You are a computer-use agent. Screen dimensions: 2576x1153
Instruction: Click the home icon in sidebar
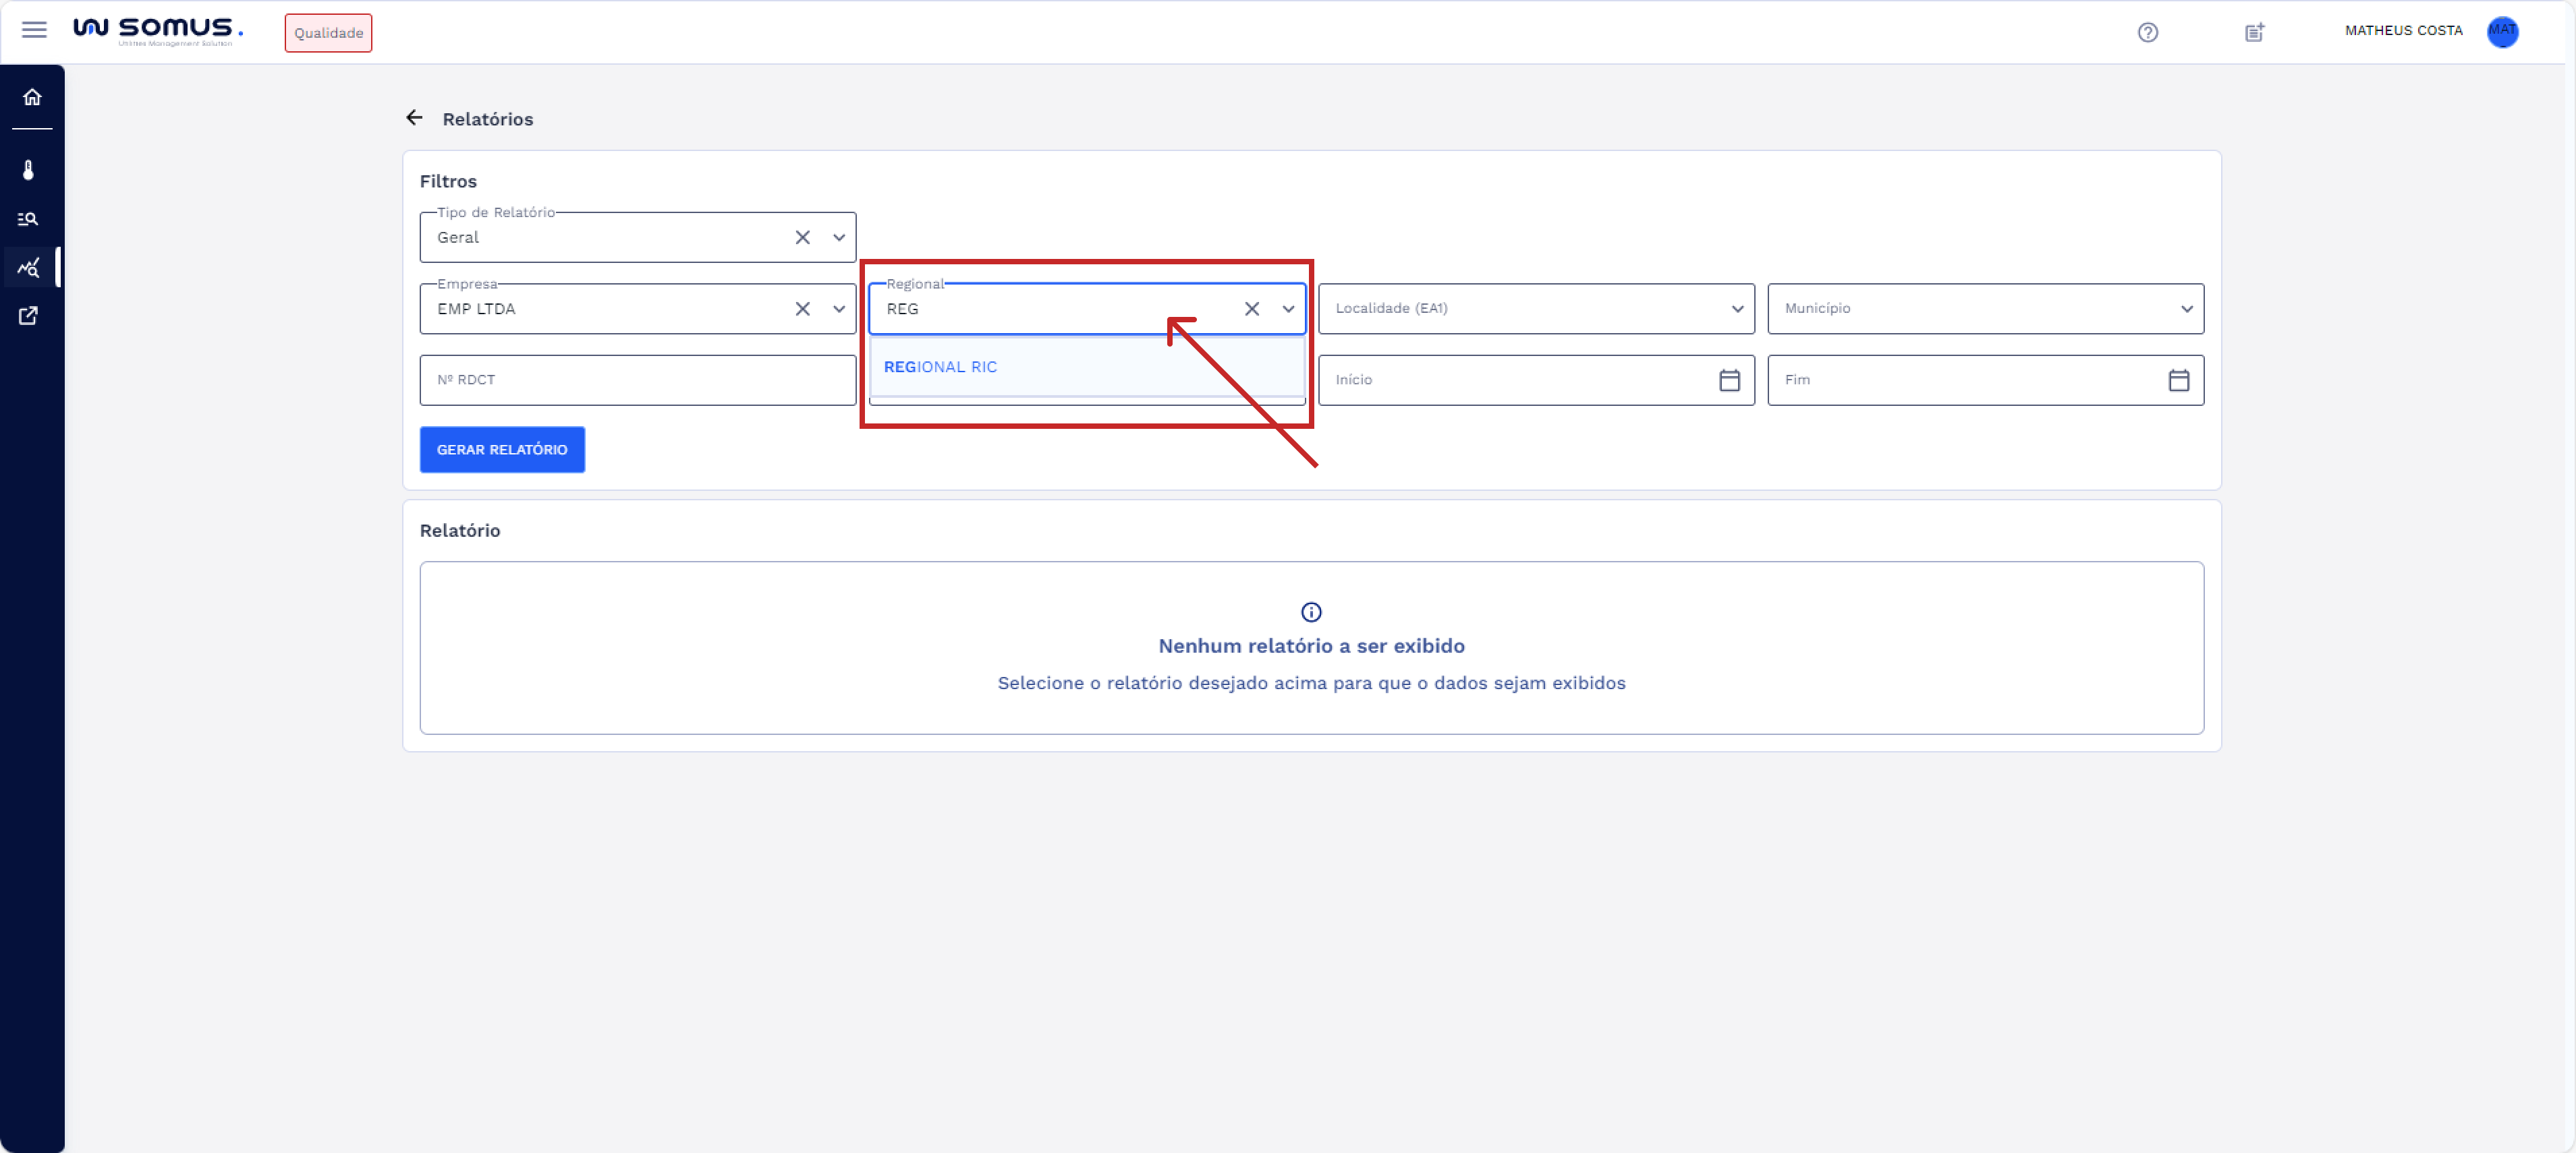tap(32, 97)
